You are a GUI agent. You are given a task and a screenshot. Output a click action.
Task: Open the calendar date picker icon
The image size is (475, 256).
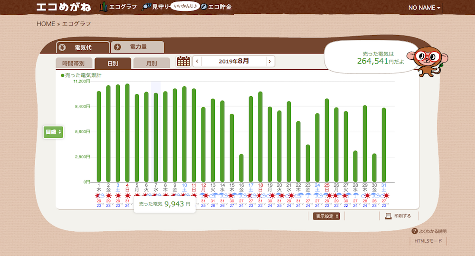[x=183, y=61]
